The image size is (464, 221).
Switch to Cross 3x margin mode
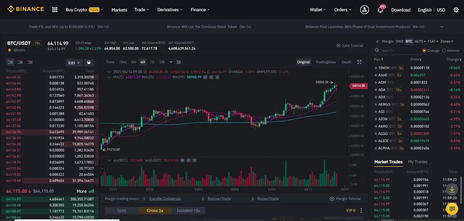(x=155, y=211)
